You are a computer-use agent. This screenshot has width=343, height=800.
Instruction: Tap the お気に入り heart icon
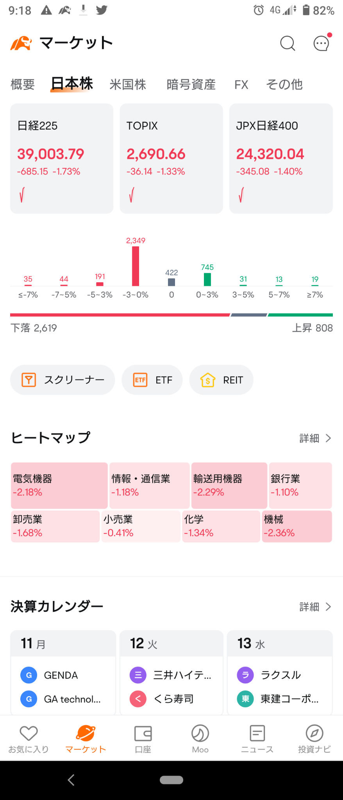pyautogui.click(x=29, y=733)
